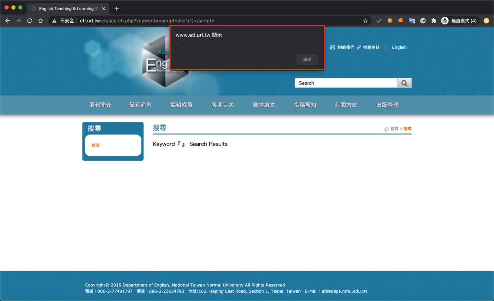
Task: Open the 出版倫理 menu item
Action: click(387, 105)
